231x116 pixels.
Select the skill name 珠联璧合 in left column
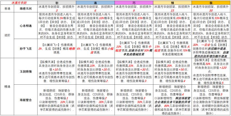(25, 100)
